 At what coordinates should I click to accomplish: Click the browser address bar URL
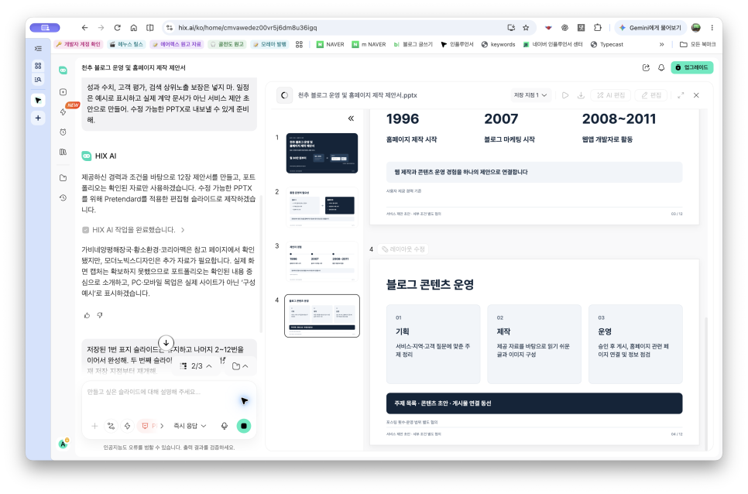pyautogui.click(x=248, y=28)
